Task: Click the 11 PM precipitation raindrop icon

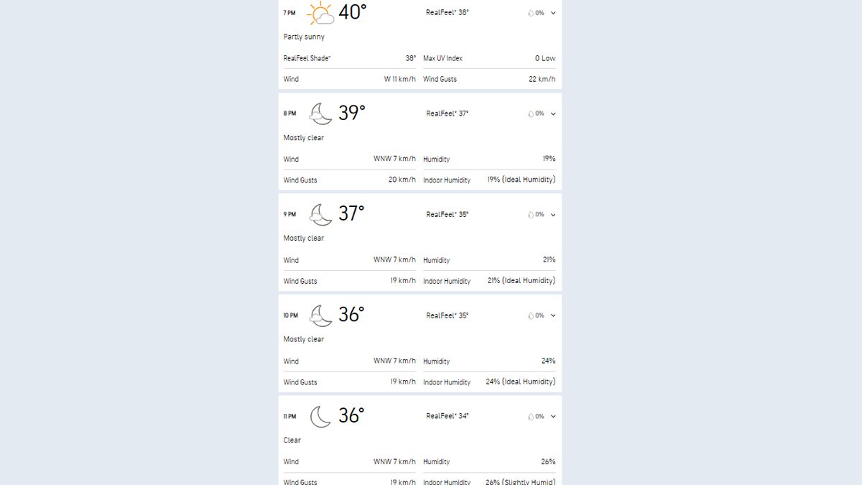Action: point(531,417)
